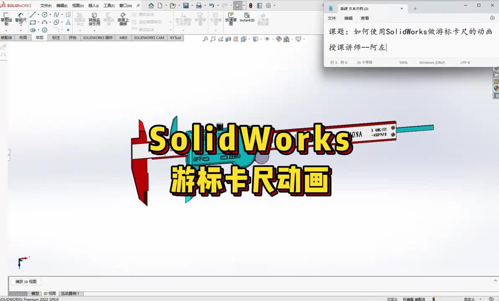Open 文件 menu in Notepad window
The width and height of the screenshot is (499, 301).
click(x=332, y=18)
